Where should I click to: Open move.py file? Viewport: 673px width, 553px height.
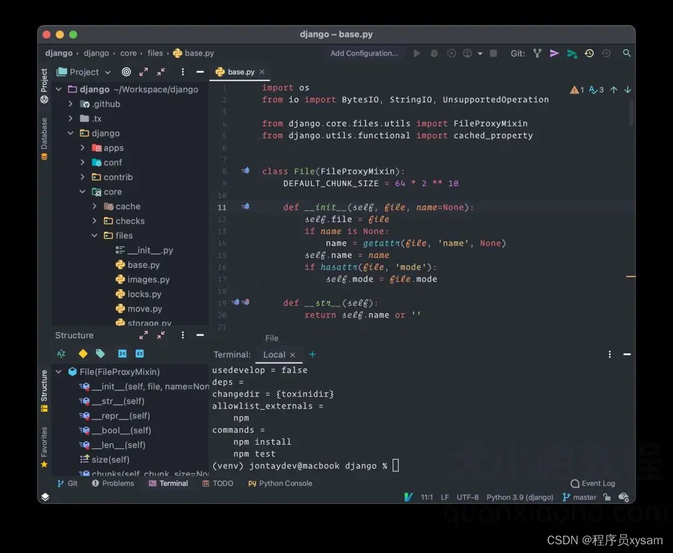point(139,308)
